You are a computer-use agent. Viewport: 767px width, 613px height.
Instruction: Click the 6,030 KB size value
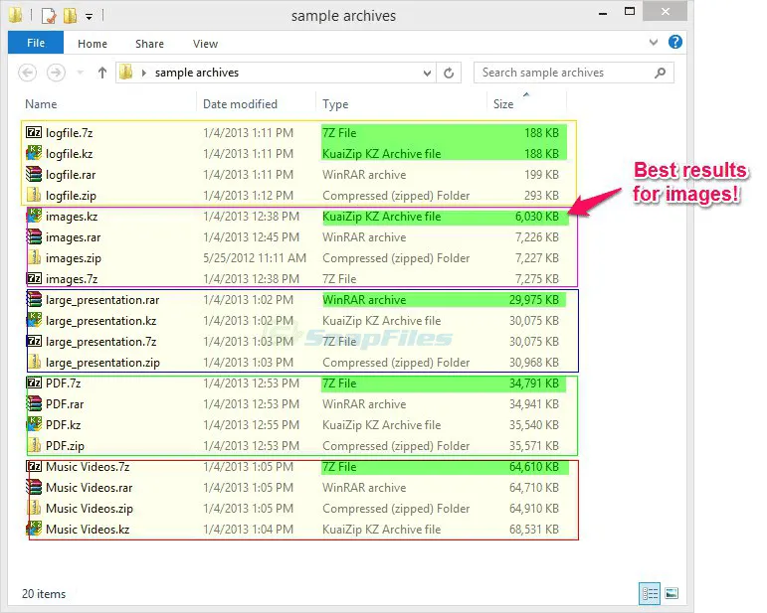tap(536, 217)
